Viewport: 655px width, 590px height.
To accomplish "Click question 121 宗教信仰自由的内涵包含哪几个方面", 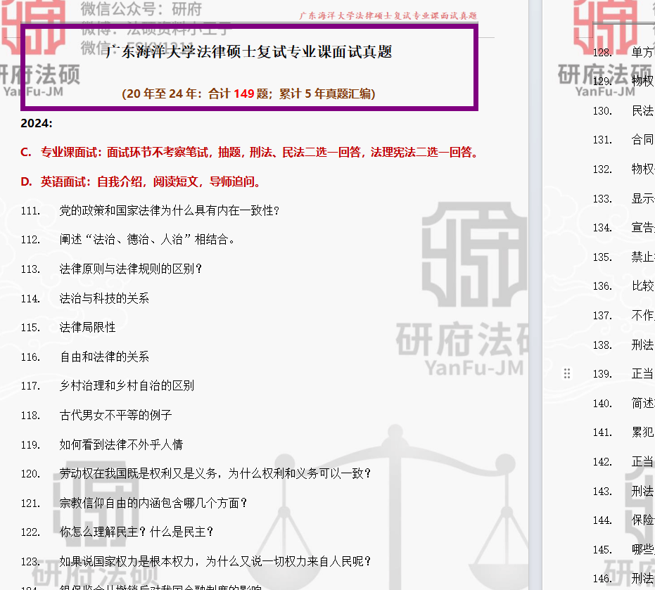I will pyautogui.click(x=134, y=503).
